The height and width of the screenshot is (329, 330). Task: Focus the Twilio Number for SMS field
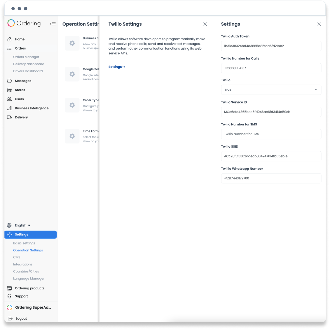[x=271, y=134]
